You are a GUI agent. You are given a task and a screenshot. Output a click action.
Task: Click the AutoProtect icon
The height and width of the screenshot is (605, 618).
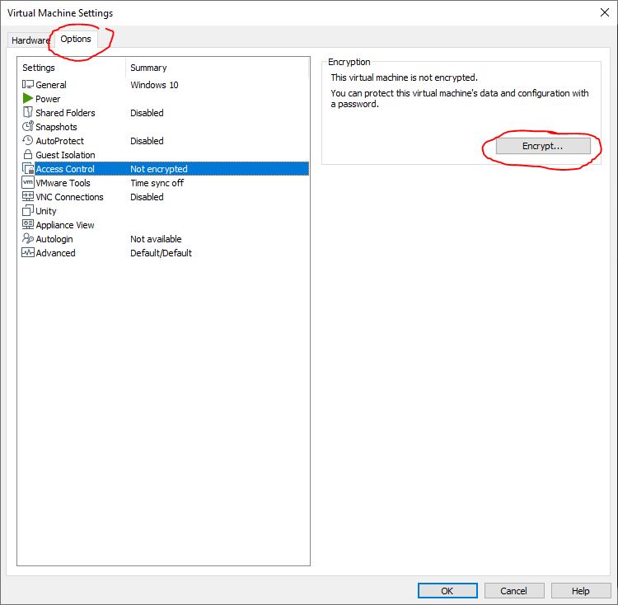tap(27, 140)
